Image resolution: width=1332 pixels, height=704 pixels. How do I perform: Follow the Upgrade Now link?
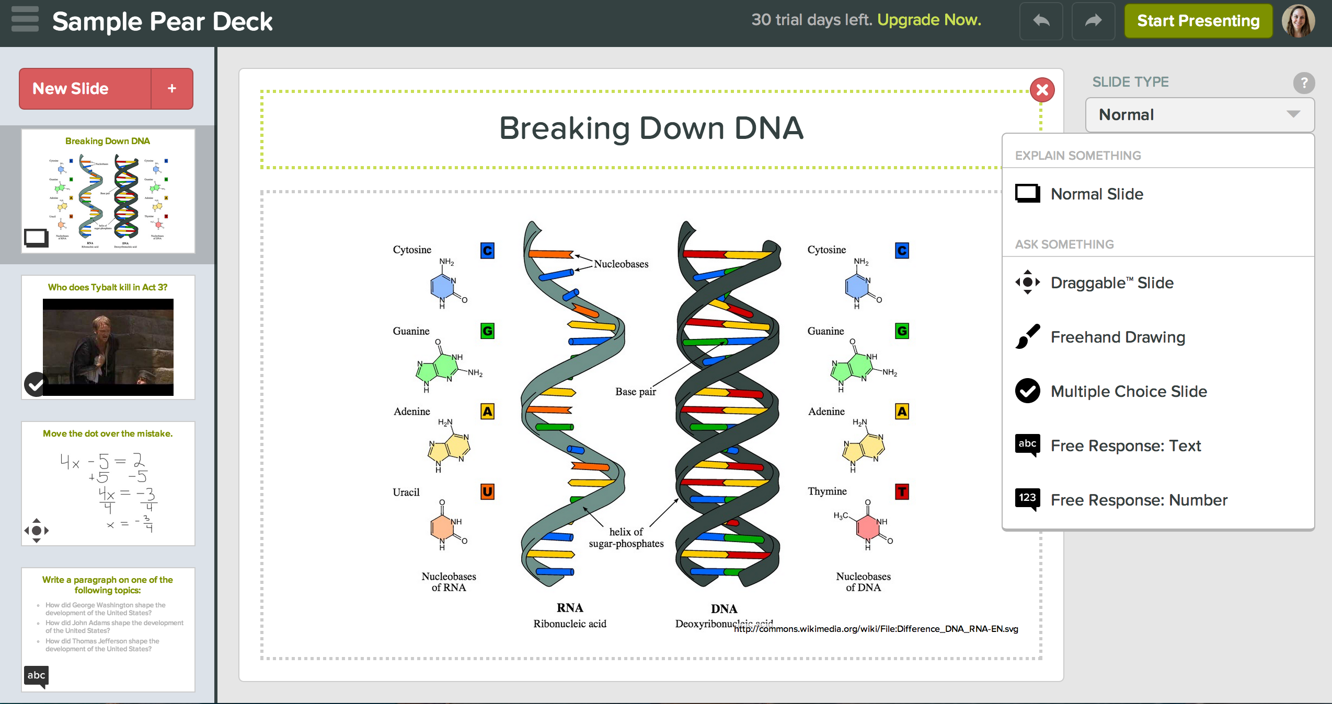click(929, 20)
